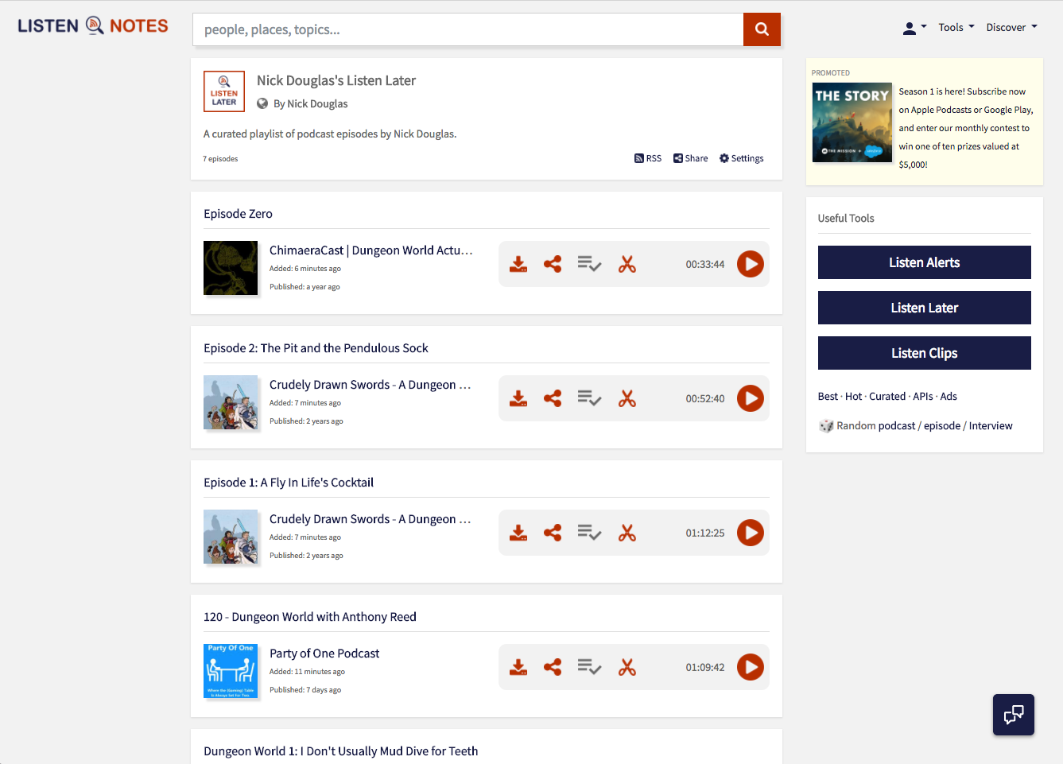1063x764 pixels.
Task: Open The Story promoted podcast image
Action: (852, 122)
